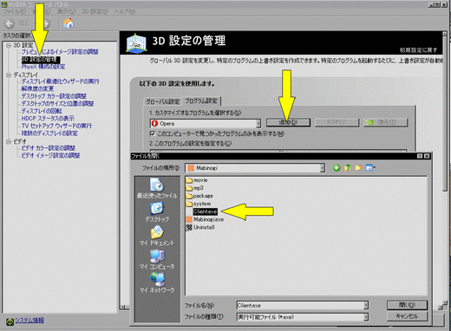Viewport: 451px width, 331px height.
Task: Collapse the 3D settings tree node
Action: click(x=9, y=45)
